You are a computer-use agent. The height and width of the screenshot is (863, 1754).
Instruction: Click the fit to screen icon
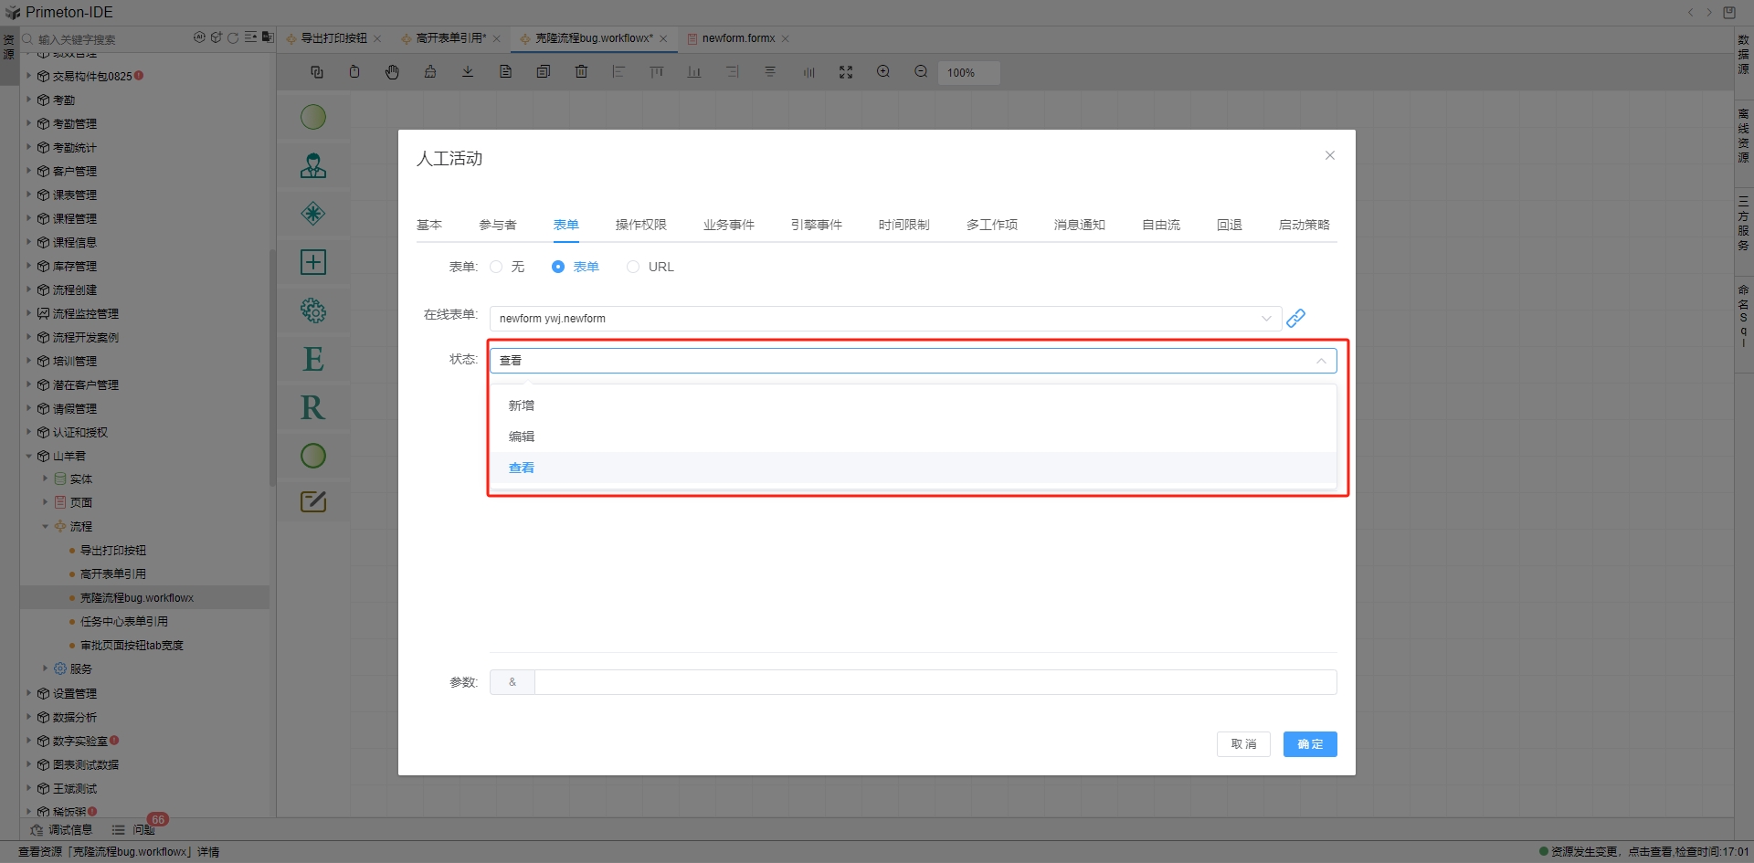click(x=846, y=72)
